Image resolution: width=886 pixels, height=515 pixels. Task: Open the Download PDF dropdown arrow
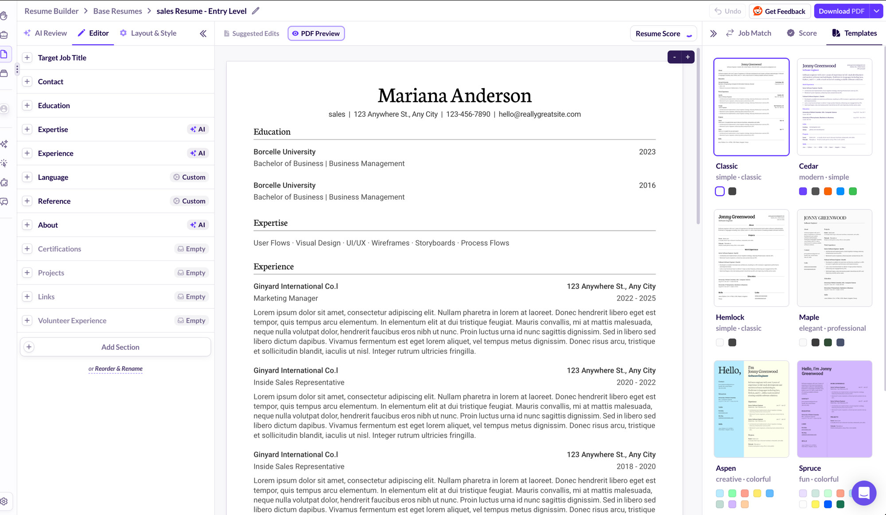(876, 11)
